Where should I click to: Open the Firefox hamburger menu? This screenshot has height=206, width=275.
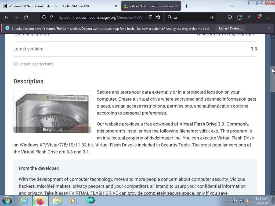269,17
